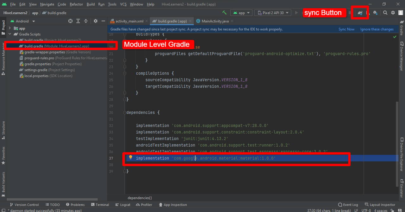Click the 4 spaces indent setting

(x=381, y=210)
